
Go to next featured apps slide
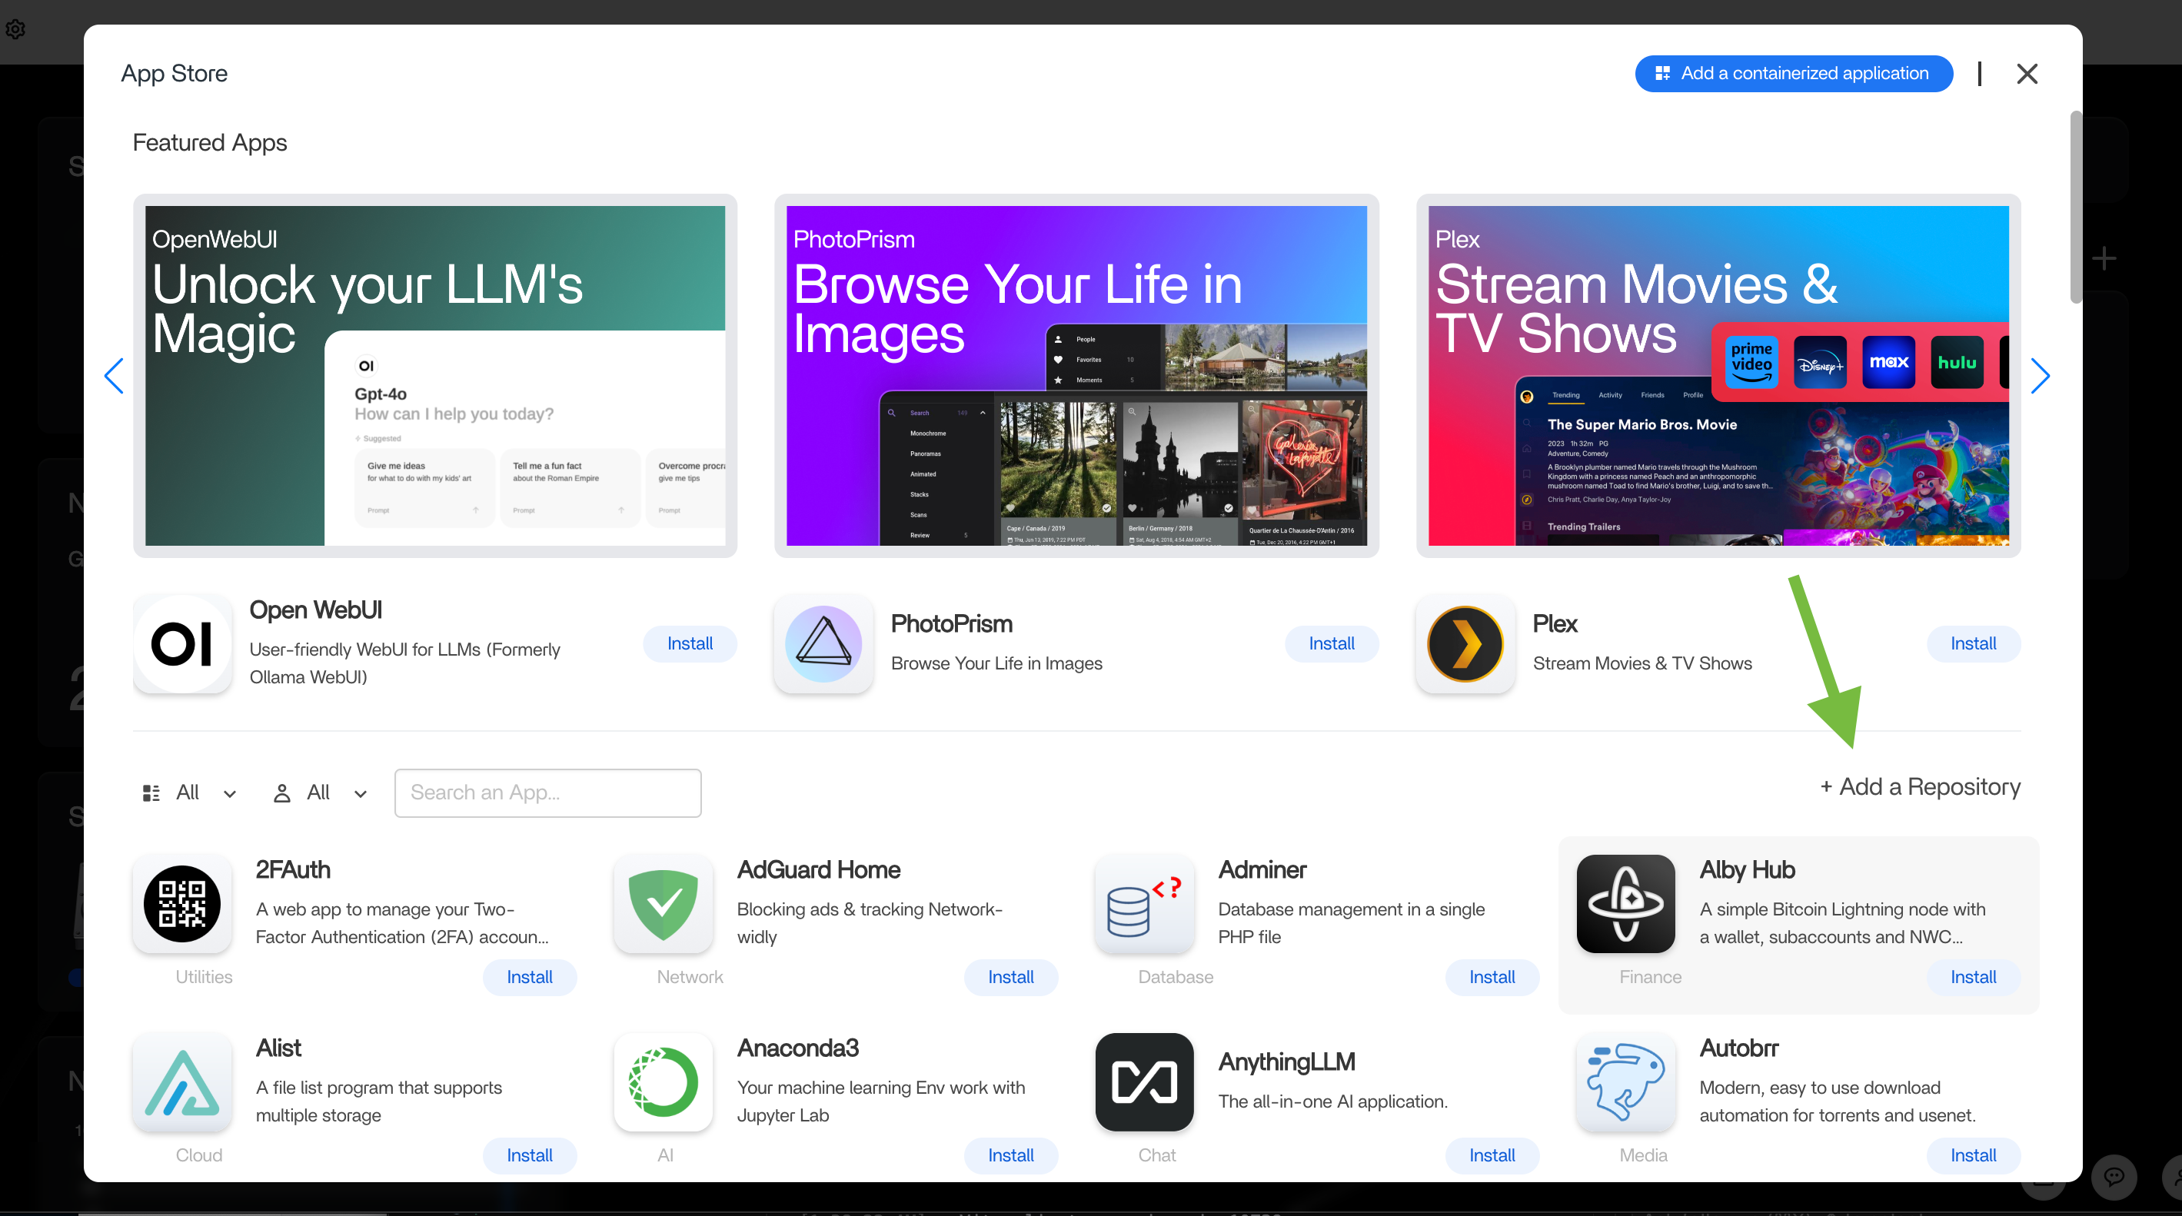coord(2040,375)
